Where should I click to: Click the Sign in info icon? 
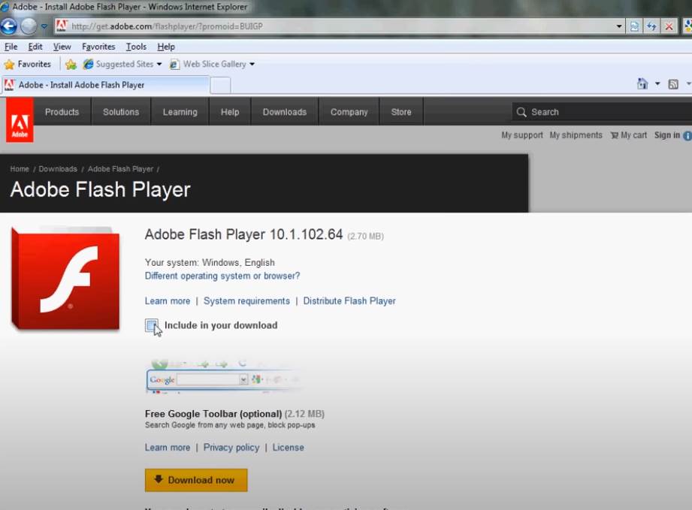688,135
